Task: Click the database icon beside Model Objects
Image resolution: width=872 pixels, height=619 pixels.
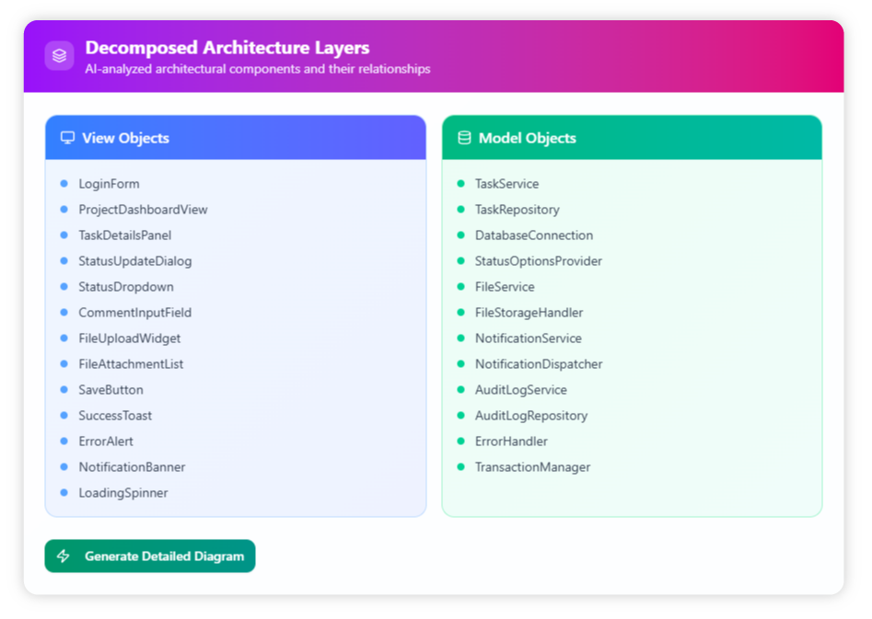Action: click(464, 138)
